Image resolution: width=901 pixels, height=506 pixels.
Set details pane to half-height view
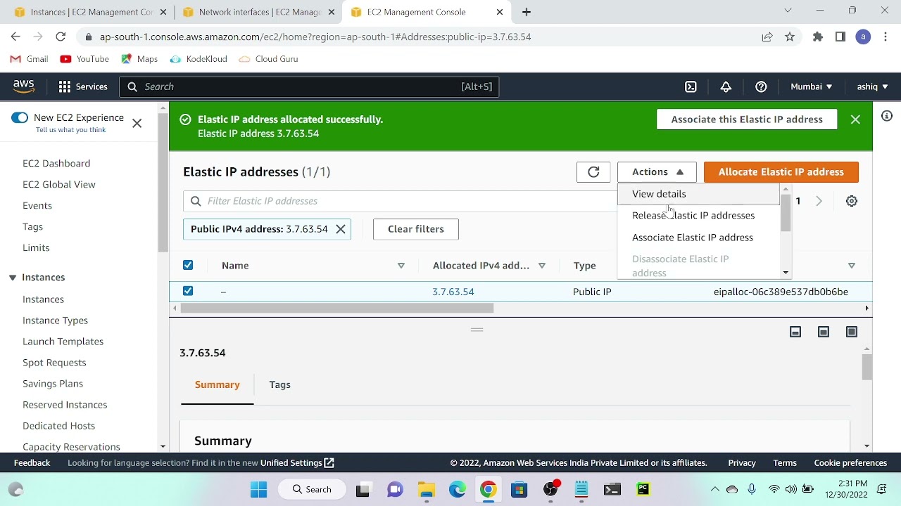tap(824, 332)
